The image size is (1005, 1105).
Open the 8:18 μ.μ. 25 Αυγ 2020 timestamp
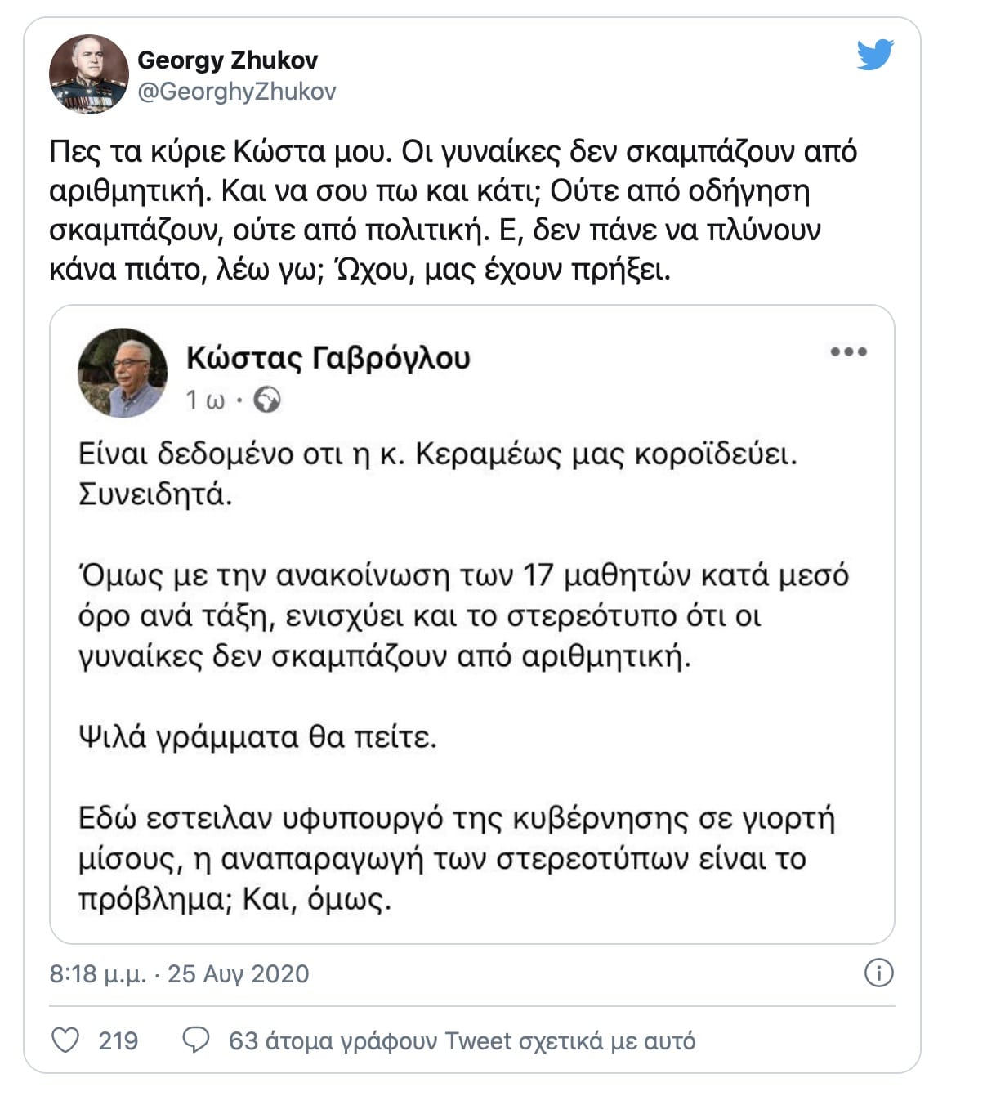180,973
